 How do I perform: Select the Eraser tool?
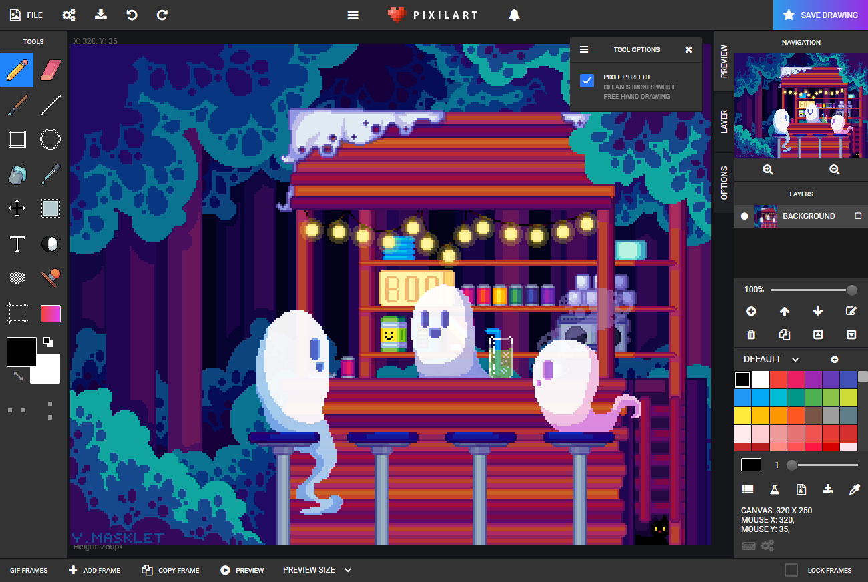51,69
